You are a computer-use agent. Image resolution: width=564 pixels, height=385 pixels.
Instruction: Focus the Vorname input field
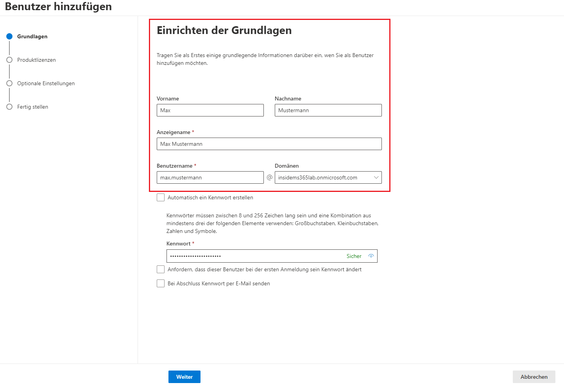pyautogui.click(x=210, y=110)
